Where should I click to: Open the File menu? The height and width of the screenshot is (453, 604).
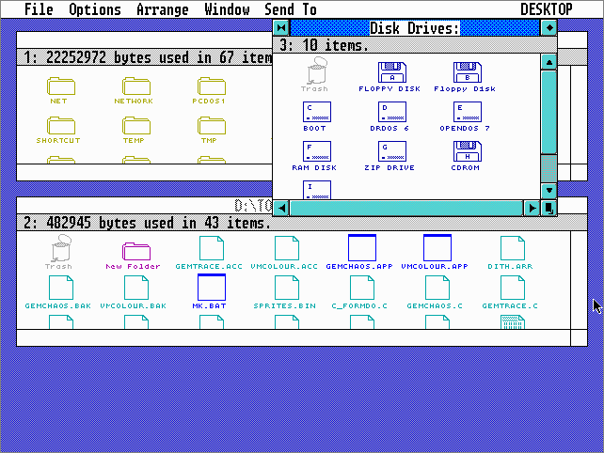[39, 9]
